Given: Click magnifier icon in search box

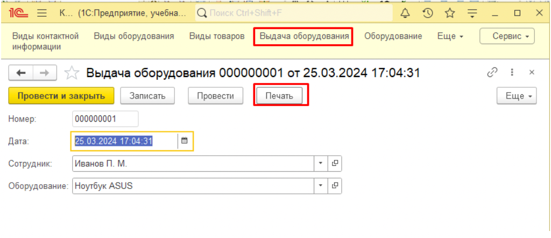Looking at the screenshot, I should pos(202,13).
